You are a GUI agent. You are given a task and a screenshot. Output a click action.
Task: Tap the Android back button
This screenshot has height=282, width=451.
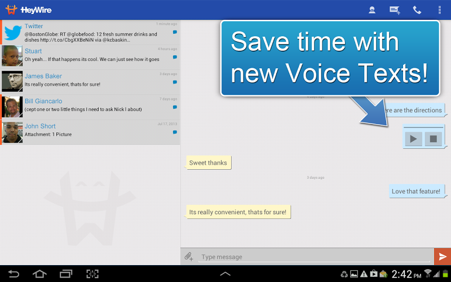click(x=13, y=274)
